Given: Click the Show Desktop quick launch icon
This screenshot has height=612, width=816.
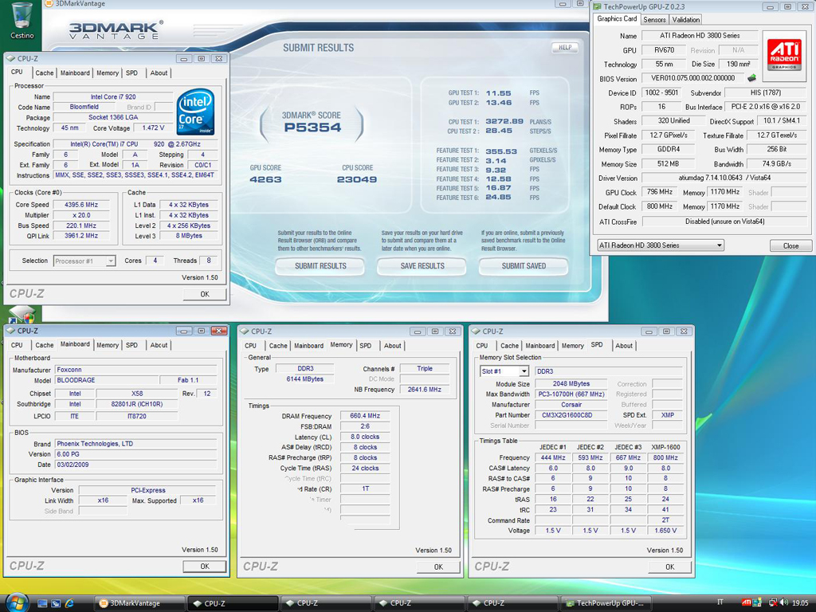Looking at the screenshot, I should tap(42, 603).
